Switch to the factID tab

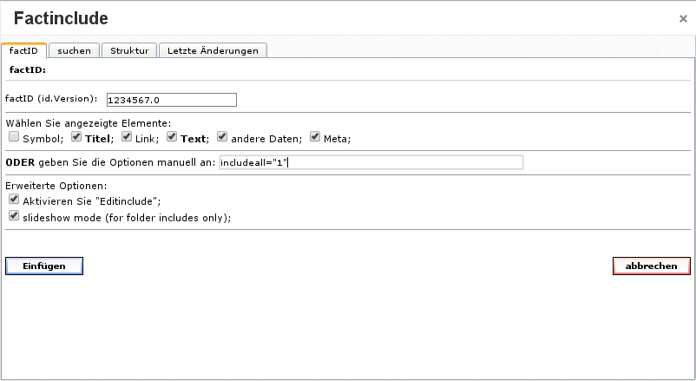click(23, 50)
